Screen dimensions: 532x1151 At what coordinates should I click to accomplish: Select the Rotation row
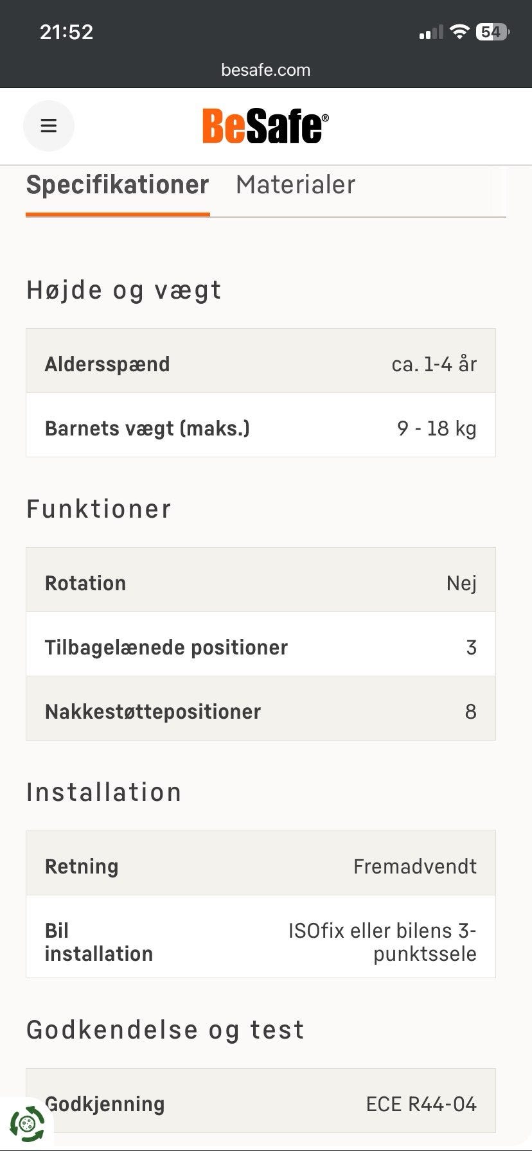pos(260,583)
